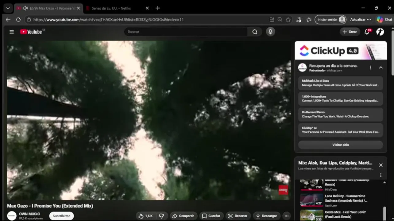Open the YouTube hamburger guide menu

point(12,32)
